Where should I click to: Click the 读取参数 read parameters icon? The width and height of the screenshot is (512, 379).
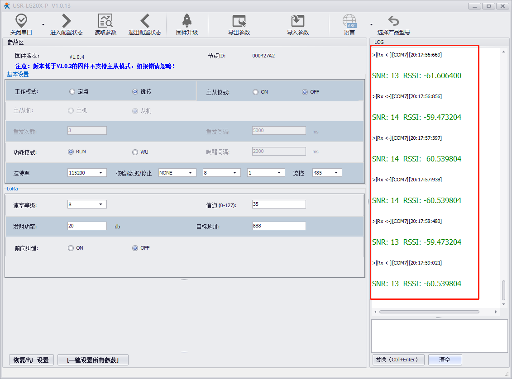pyautogui.click(x=105, y=21)
